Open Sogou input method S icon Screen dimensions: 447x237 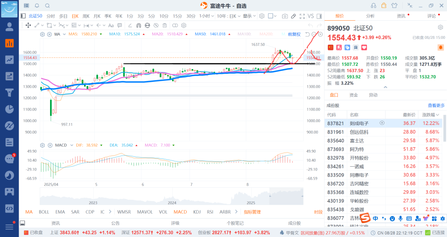365,218
